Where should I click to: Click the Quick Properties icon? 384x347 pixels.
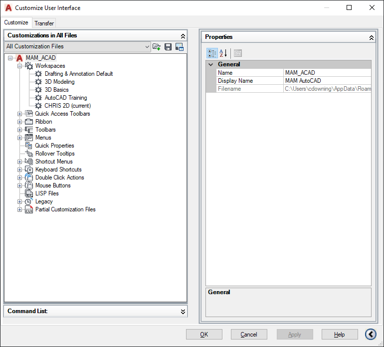pyautogui.click(x=29, y=146)
